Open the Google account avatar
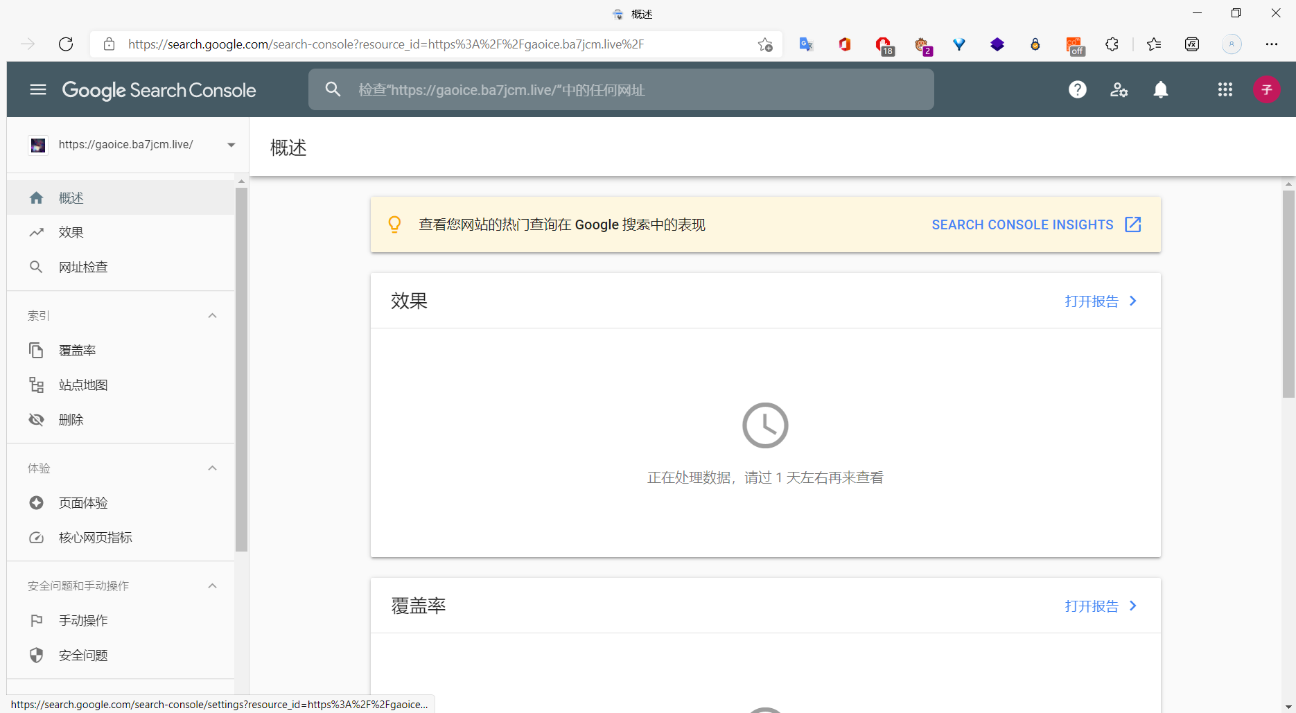The width and height of the screenshot is (1296, 713). coord(1266,89)
